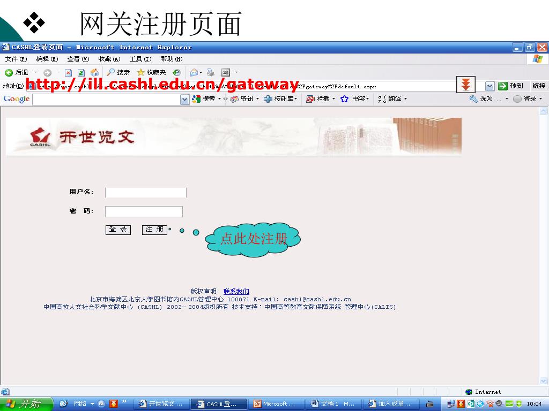Click the Google toolbar 登录 button
The width and height of the screenshot is (549, 411).
(525, 99)
